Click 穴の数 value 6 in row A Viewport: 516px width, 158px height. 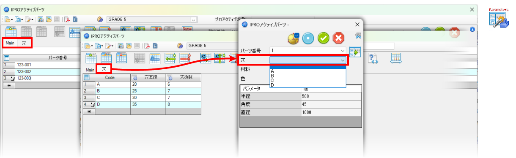click(183, 84)
